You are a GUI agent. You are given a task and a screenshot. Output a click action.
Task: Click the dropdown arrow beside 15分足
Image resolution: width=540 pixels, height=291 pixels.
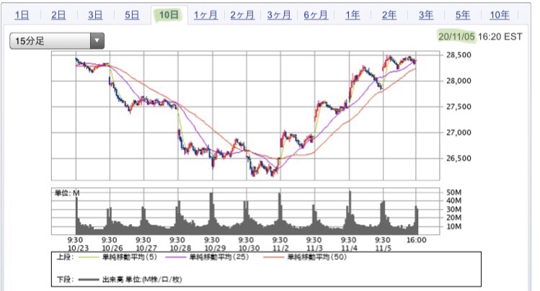pyautogui.click(x=97, y=41)
